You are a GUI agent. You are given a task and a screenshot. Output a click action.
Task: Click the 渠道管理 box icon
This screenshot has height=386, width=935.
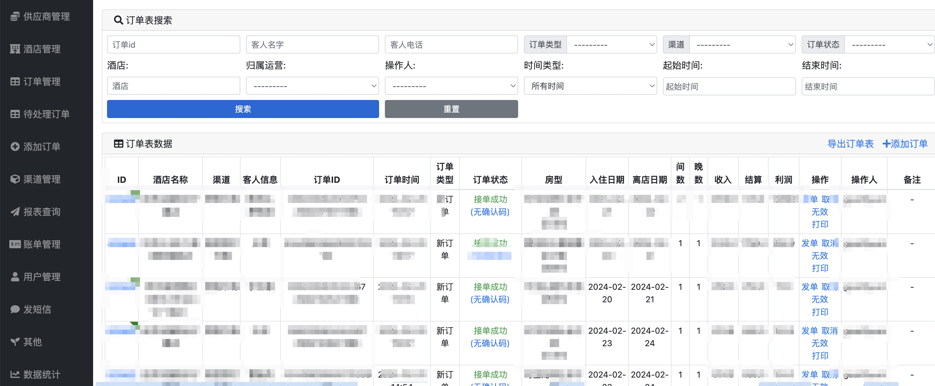tap(15, 179)
